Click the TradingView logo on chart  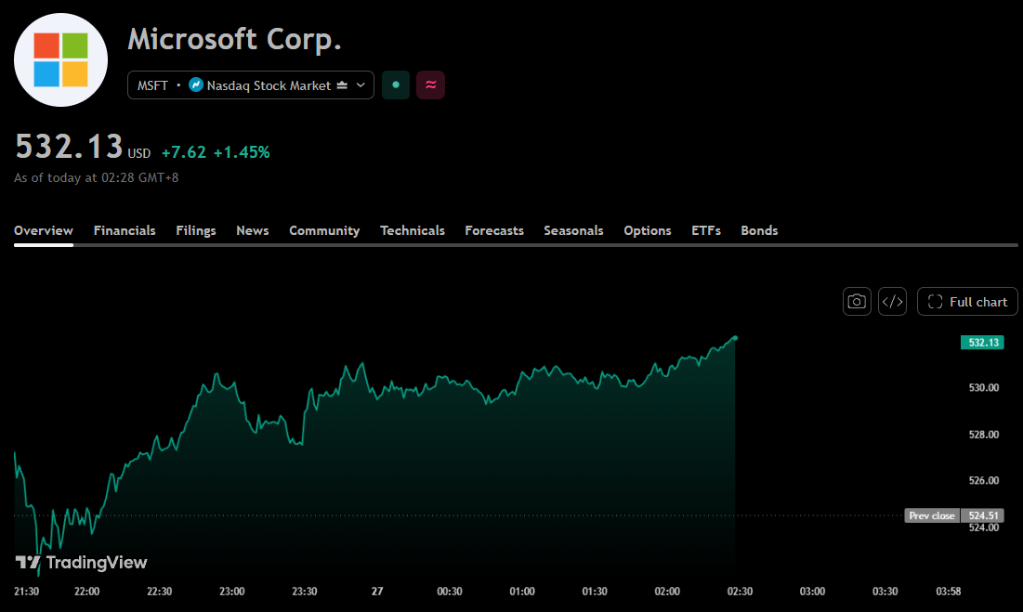(82, 563)
